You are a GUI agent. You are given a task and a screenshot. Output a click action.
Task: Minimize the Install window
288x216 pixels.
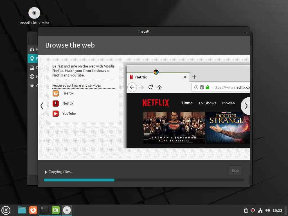tap(245, 32)
